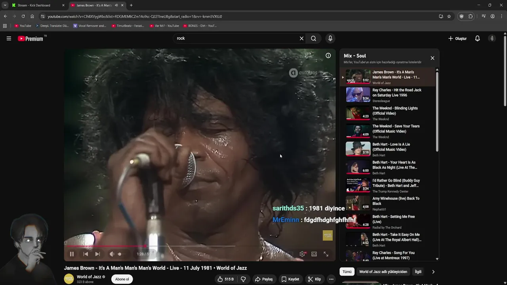Viewport: 507px width, 285px height.
Task: Mute the video volume speaker icon
Action: pos(112,254)
